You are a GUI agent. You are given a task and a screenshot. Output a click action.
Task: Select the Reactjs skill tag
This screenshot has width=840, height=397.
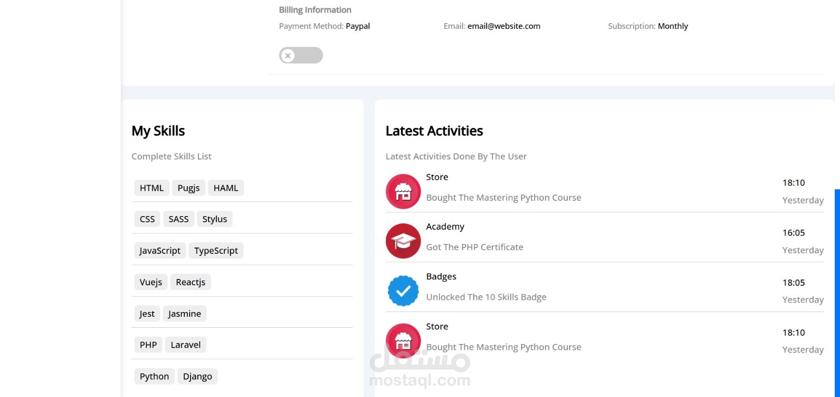click(x=191, y=282)
